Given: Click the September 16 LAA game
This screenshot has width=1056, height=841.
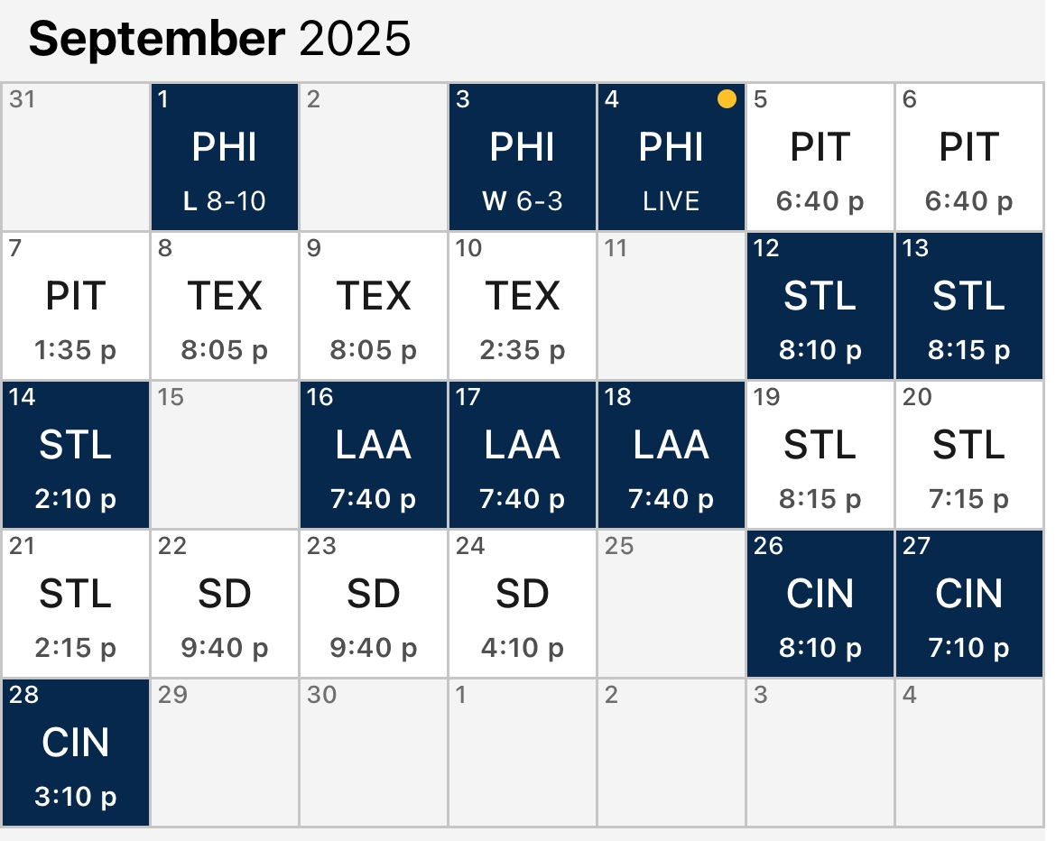Looking at the screenshot, I should point(374,455).
